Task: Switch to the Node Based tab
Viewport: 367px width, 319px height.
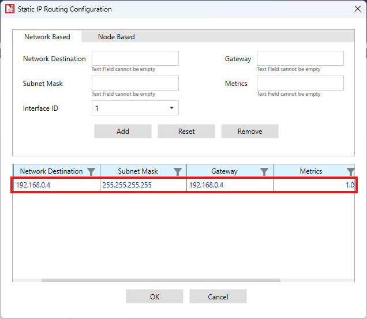Action: click(x=116, y=37)
